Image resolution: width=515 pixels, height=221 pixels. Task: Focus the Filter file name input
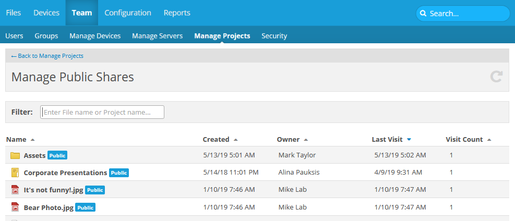pos(102,112)
